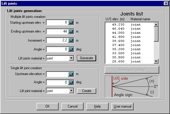Expand the Lift joints material dropdown

pyautogui.click(x=71, y=58)
